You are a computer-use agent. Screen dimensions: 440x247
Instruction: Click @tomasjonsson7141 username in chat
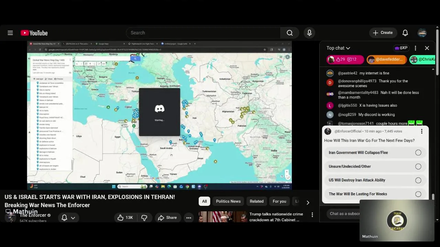(356, 123)
